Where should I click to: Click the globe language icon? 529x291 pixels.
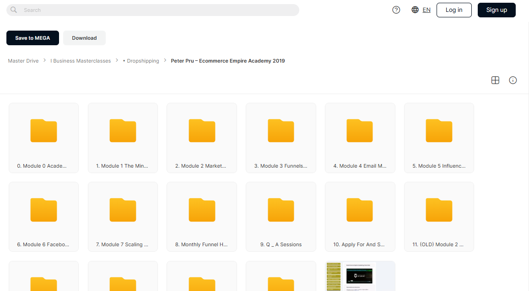[x=415, y=10]
